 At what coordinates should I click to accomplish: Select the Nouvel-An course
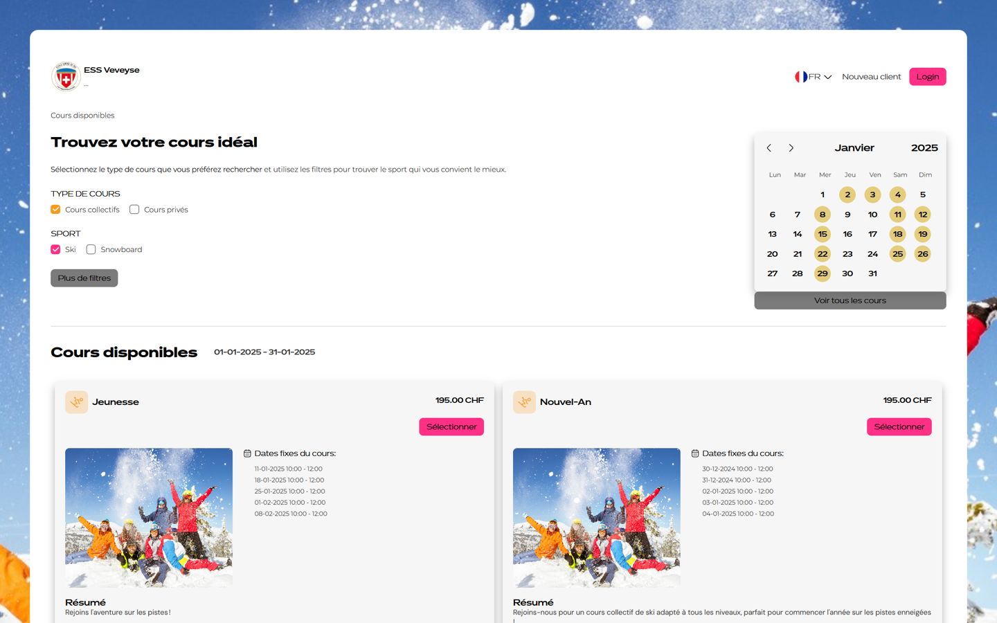click(x=899, y=427)
